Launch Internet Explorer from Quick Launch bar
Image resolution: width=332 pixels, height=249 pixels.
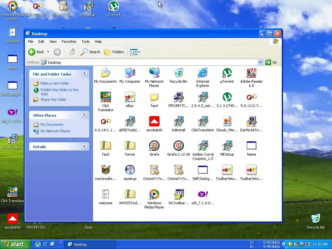pyautogui.click(x=45, y=244)
